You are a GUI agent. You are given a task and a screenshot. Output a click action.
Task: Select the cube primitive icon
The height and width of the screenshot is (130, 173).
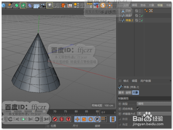pyautogui.click(x=3, y=6)
